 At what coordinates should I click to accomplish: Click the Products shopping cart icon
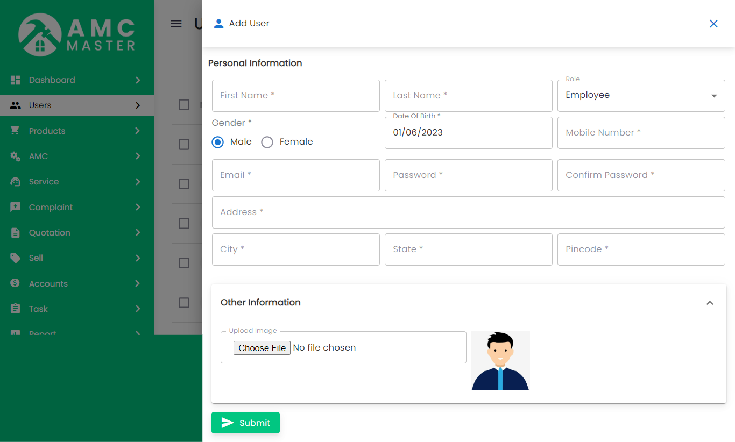(16, 131)
